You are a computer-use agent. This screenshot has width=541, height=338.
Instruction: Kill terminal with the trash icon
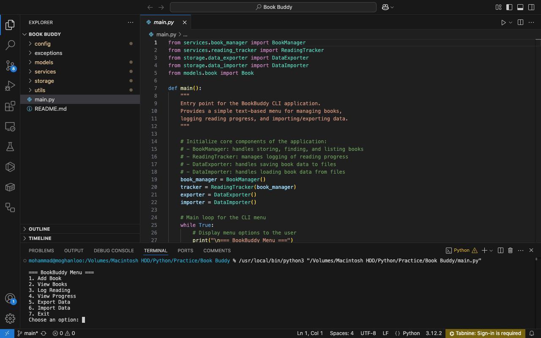[x=510, y=251]
